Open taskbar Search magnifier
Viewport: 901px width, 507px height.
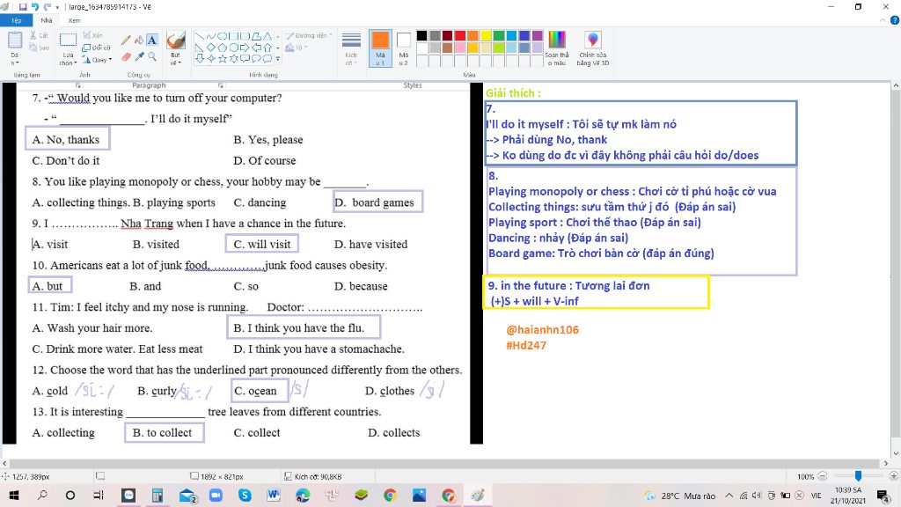tap(42, 495)
